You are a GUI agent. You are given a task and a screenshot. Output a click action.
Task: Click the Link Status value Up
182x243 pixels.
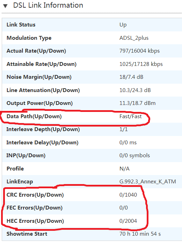[x=123, y=25]
